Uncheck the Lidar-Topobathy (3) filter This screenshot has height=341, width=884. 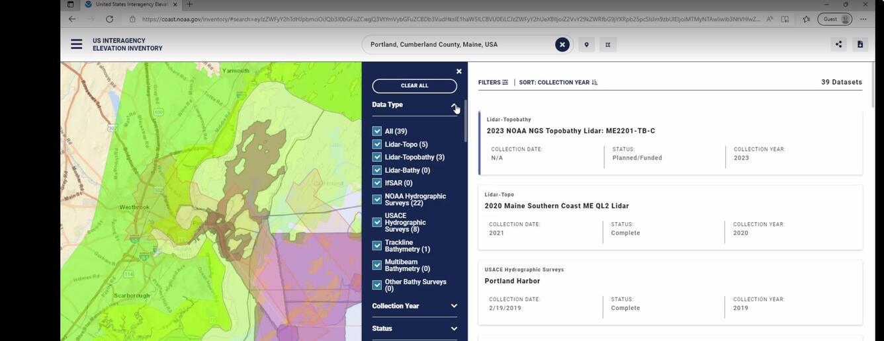click(x=377, y=157)
